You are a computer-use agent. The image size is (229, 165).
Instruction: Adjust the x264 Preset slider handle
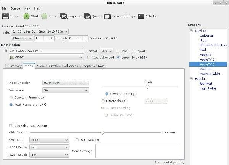coord(102,133)
